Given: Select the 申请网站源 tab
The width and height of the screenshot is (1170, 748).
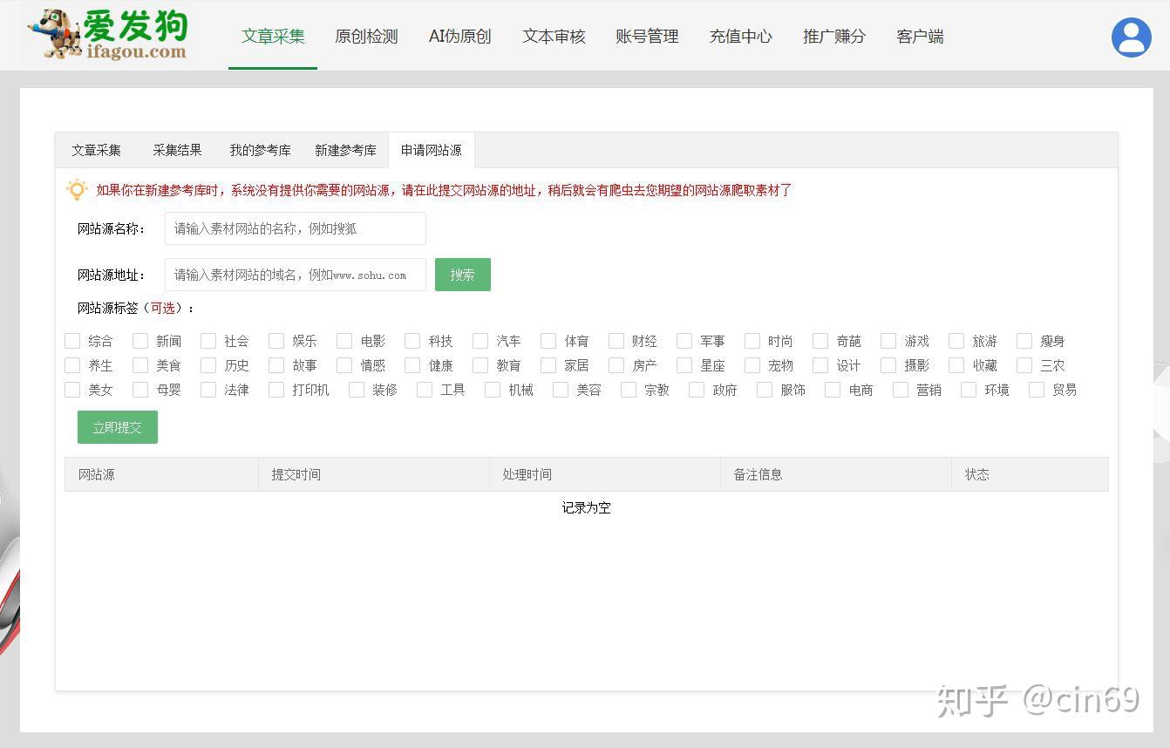Looking at the screenshot, I should click(x=431, y=150).
